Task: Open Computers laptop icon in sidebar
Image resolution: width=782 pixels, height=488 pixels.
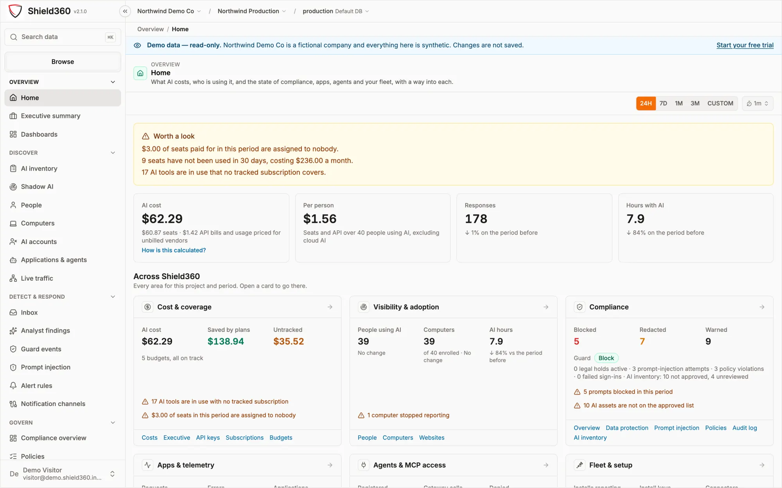Action: pos(13,223)
